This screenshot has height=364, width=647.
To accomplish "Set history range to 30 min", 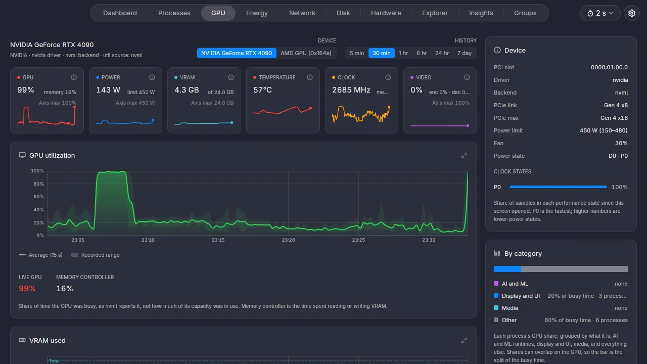I will coord(382,53).
